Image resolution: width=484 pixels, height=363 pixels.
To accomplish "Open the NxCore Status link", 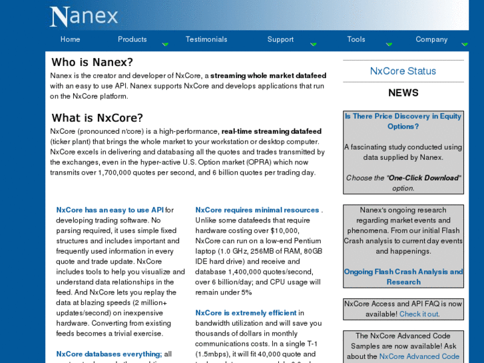I will tap(403, 71).
